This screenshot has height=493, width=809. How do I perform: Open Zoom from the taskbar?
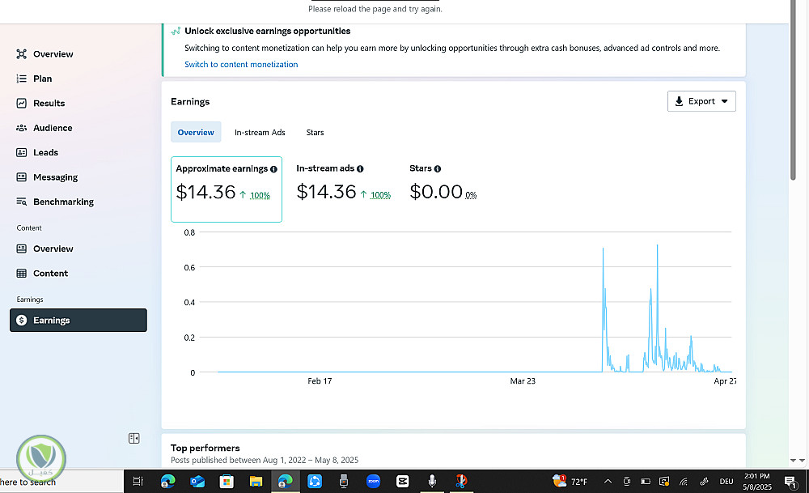(374, 481)
